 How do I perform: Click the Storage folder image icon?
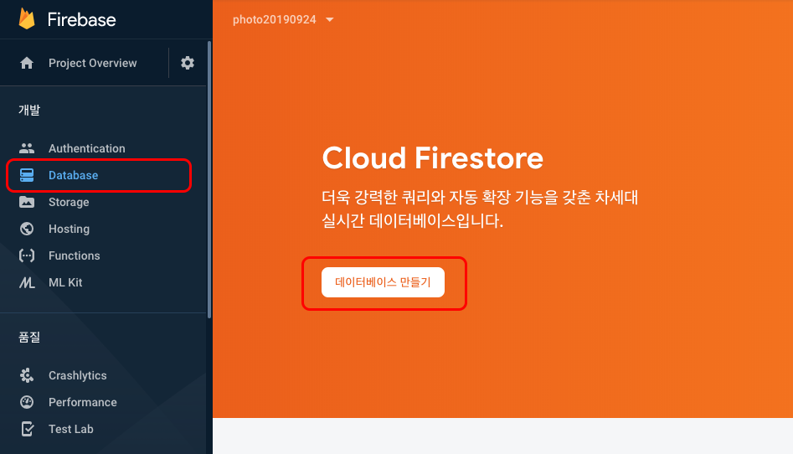tap(27, 202)
